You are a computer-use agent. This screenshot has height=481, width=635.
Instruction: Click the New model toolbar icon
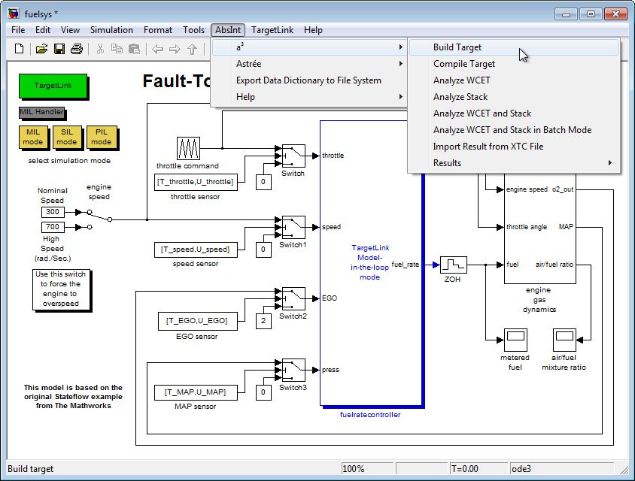pyautogui.click(x=19, y=49)
